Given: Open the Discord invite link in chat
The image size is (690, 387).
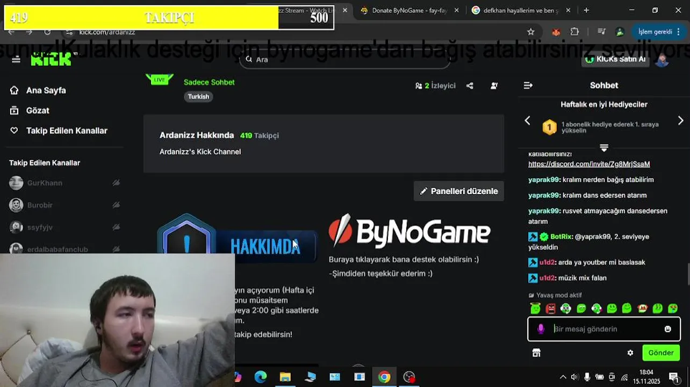Looking at the screenshot, I should tap(589, 164).
